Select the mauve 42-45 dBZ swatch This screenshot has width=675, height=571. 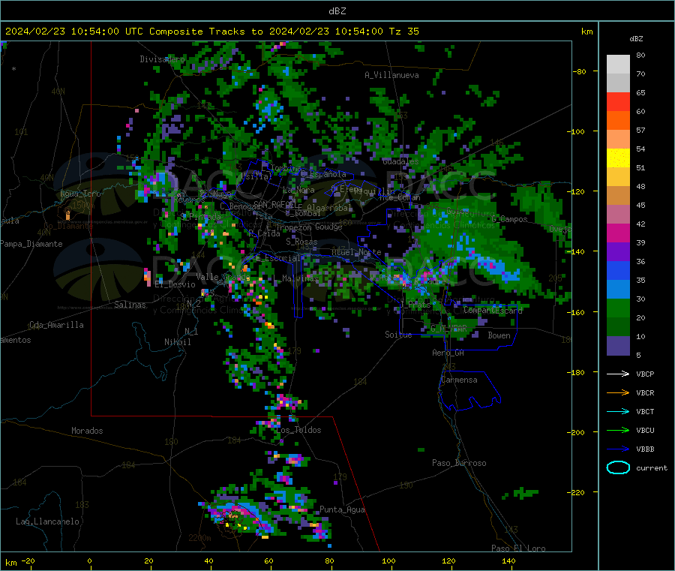pos(618,215)
